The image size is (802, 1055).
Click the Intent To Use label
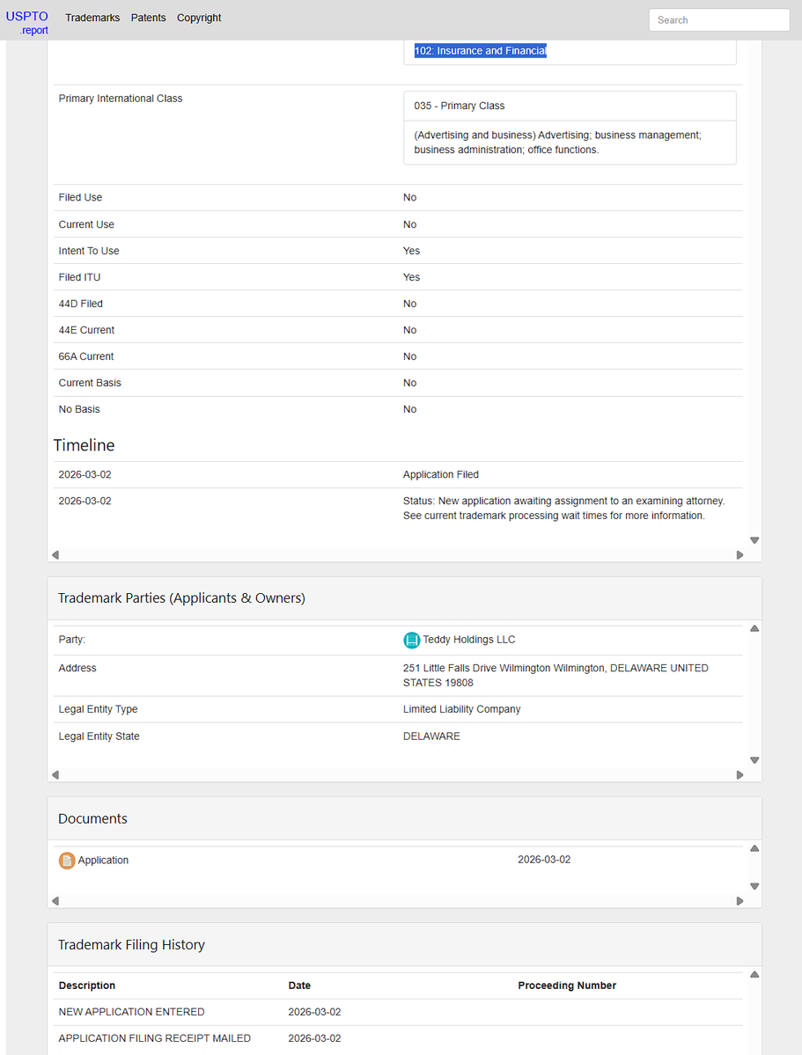pos(89,250)
